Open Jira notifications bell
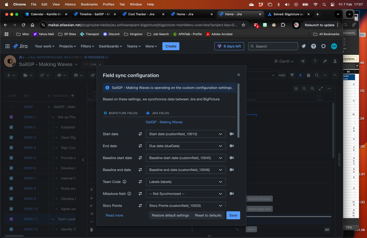Image resolution: width=367 pixels, height=238 pixels. tap(303, 46)
